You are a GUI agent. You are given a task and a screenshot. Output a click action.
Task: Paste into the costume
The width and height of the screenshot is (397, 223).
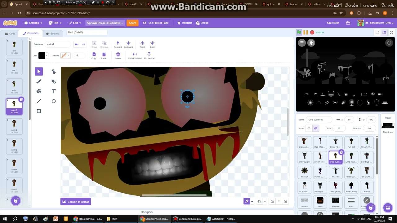pos(104,56)
